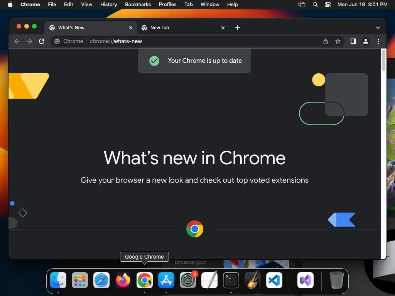Open the Tab menu
395x296 pixels.
(x=188, y=5)
